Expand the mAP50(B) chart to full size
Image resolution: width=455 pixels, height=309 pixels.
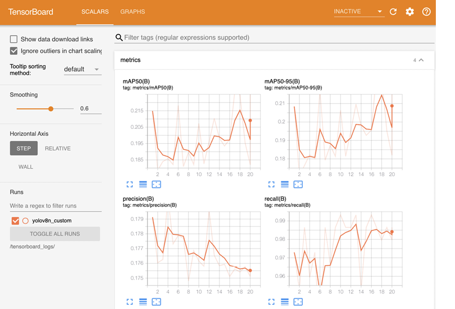(130, 184)
